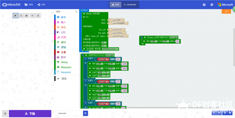The height and width of the screenshot is (118, 235).
Task: Click the Microsoft logo
Action: click(x=225, y=5)
